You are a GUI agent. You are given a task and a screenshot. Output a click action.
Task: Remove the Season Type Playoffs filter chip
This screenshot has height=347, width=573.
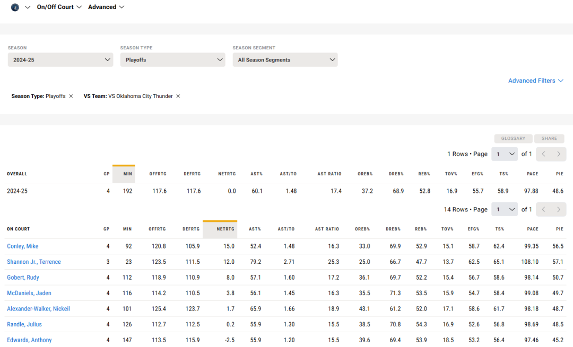71,96
